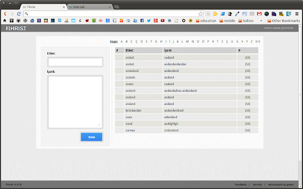
Task: Select the 'asdads' label cell
Action: pyautogui.click(x=143, y=77)
